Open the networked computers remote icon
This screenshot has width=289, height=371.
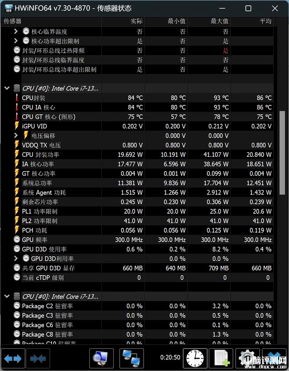(x=131, y=358)
